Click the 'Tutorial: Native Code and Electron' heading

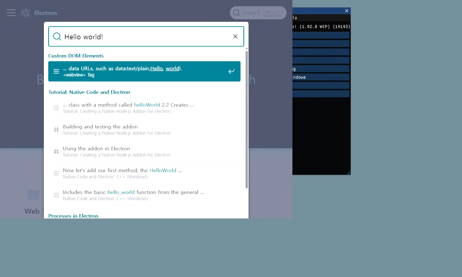89,92
